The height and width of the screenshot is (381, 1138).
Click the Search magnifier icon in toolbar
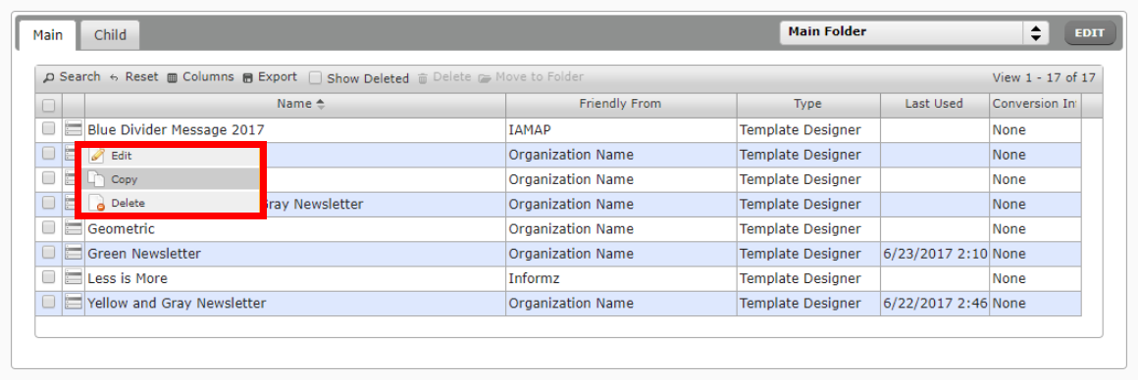tap(49, 77)
